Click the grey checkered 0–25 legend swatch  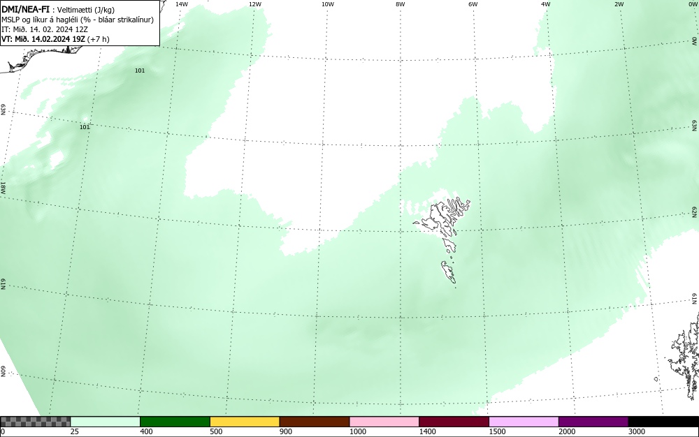[35, 422]
